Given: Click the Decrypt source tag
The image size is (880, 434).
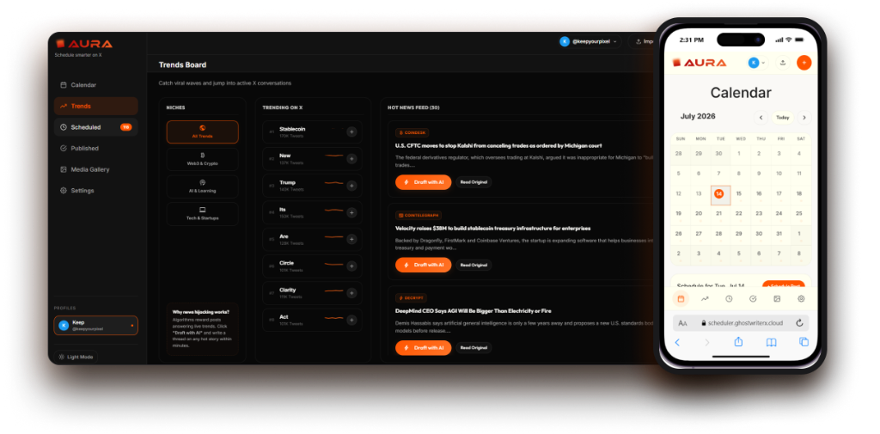Looking at the screenshot, I should (x=411, y=297).
